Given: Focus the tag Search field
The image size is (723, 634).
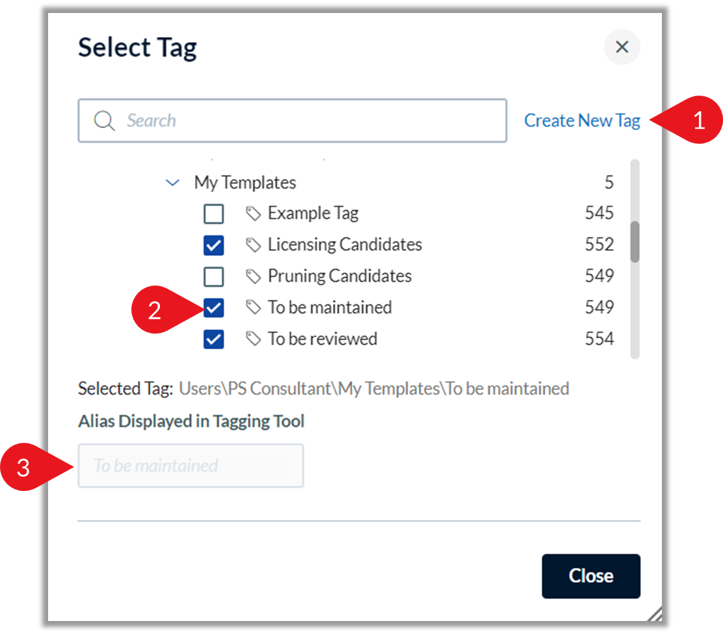Looking at the screenshot, I should [293, 120].
